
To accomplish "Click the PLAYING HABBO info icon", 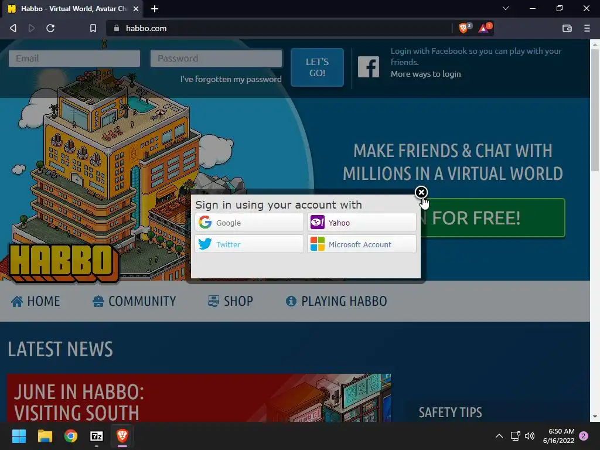I will (x=291, y=302).
